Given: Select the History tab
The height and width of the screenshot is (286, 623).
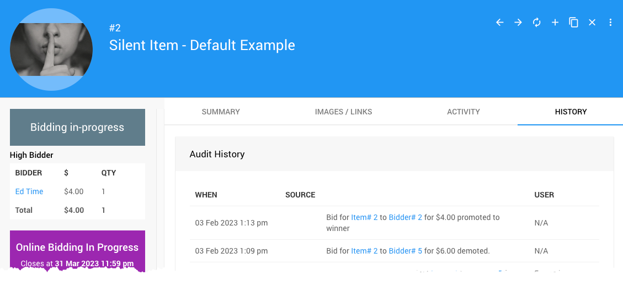Looking at the screenshot, I should [571, 112].
